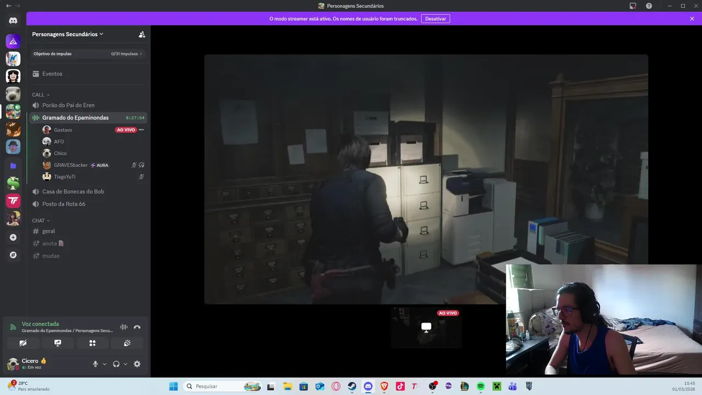This screenshot has width=702, height=395.
Task: Click the main Gustavo stream video
Action: pos(426,179)
